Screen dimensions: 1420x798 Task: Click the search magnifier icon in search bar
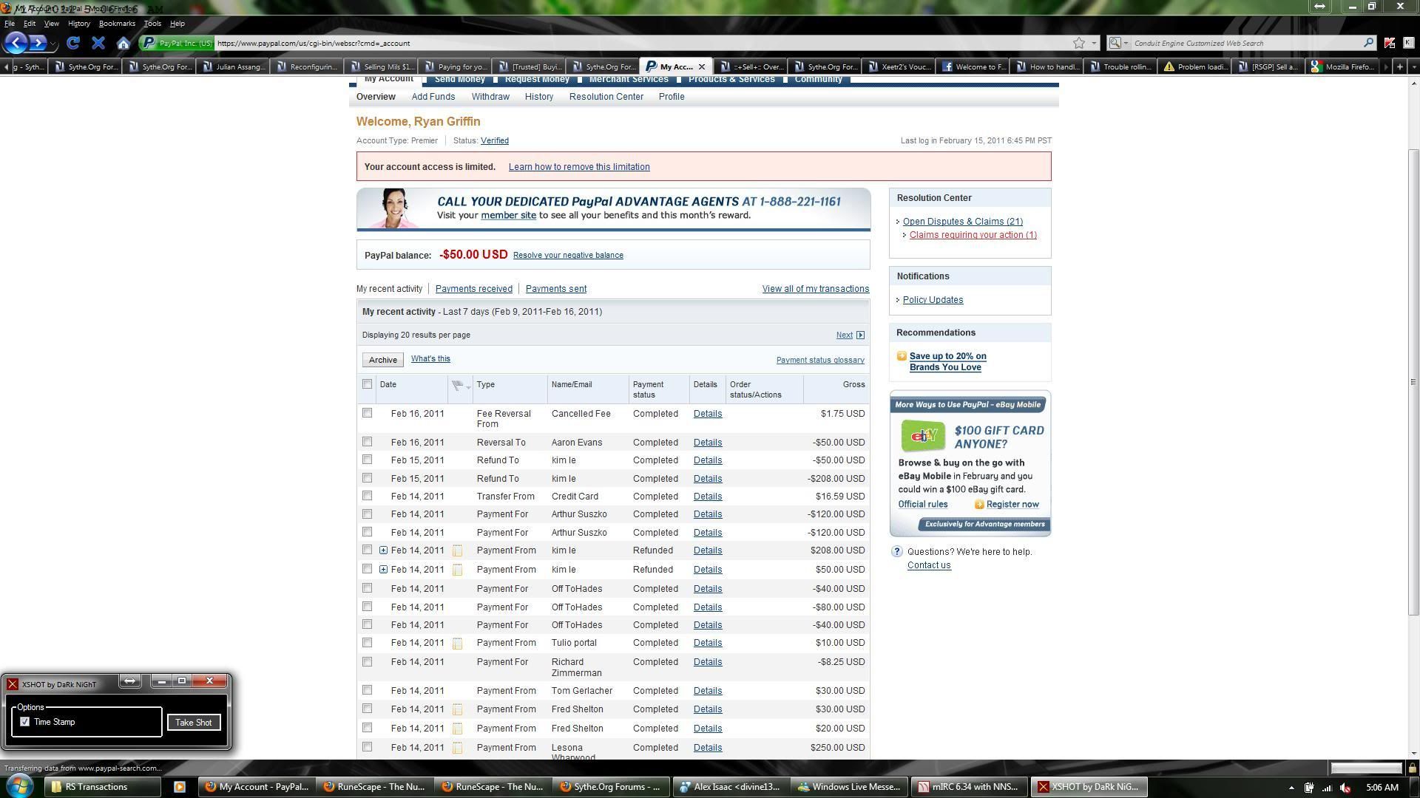1368,43
